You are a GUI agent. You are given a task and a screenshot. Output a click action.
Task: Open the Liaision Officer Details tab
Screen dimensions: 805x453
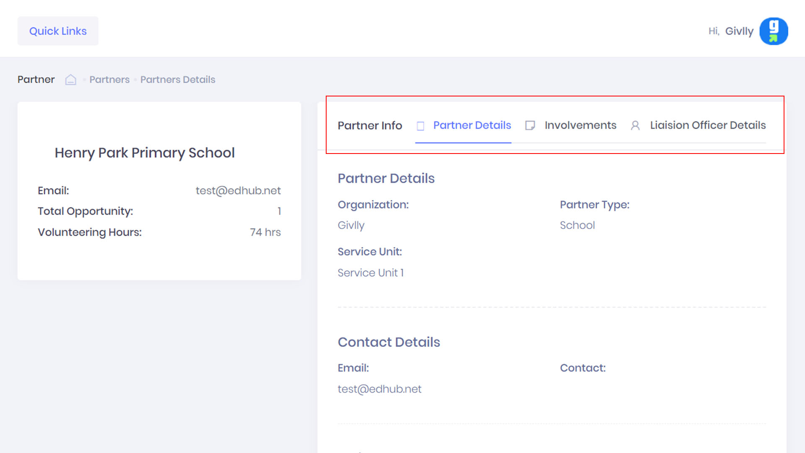pos(708,125)
